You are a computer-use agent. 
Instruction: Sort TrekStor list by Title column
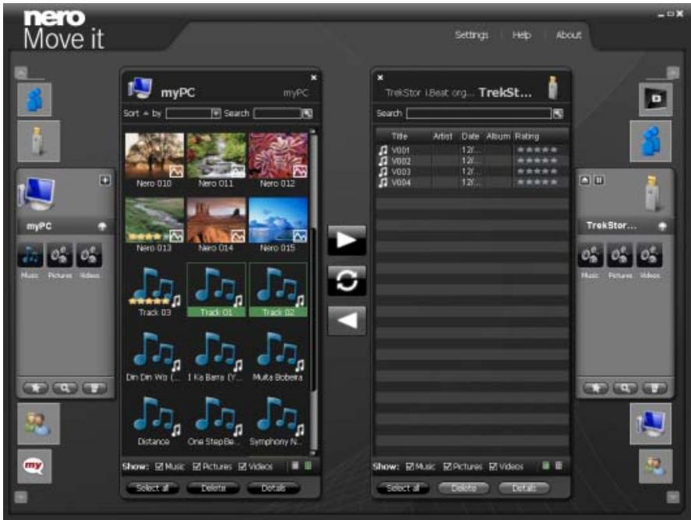(400, 136)
